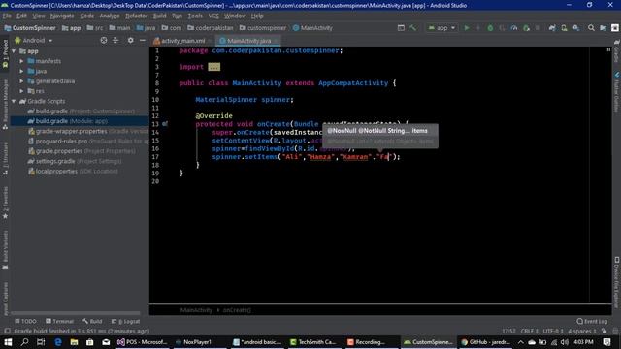Screen dimensions: 621x349
Task: Expand the java folder in project tree
Action: [x=21, y=71]
